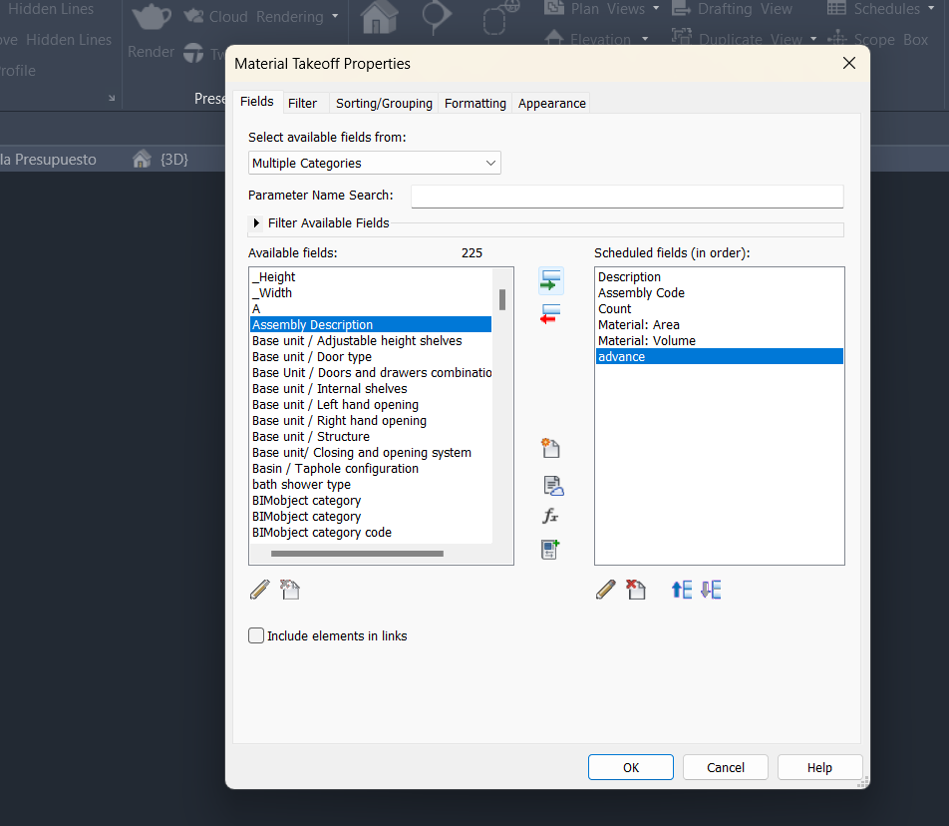Image resolution: width=949 pixels, height=826 pixels.
Task: Enable Include elements in links
Action: (x=256, y=635)
